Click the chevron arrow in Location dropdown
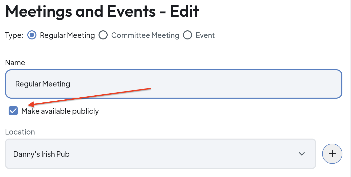Viewport: 351px width, 177px height. pyautogui.click(x=302, y=154)
